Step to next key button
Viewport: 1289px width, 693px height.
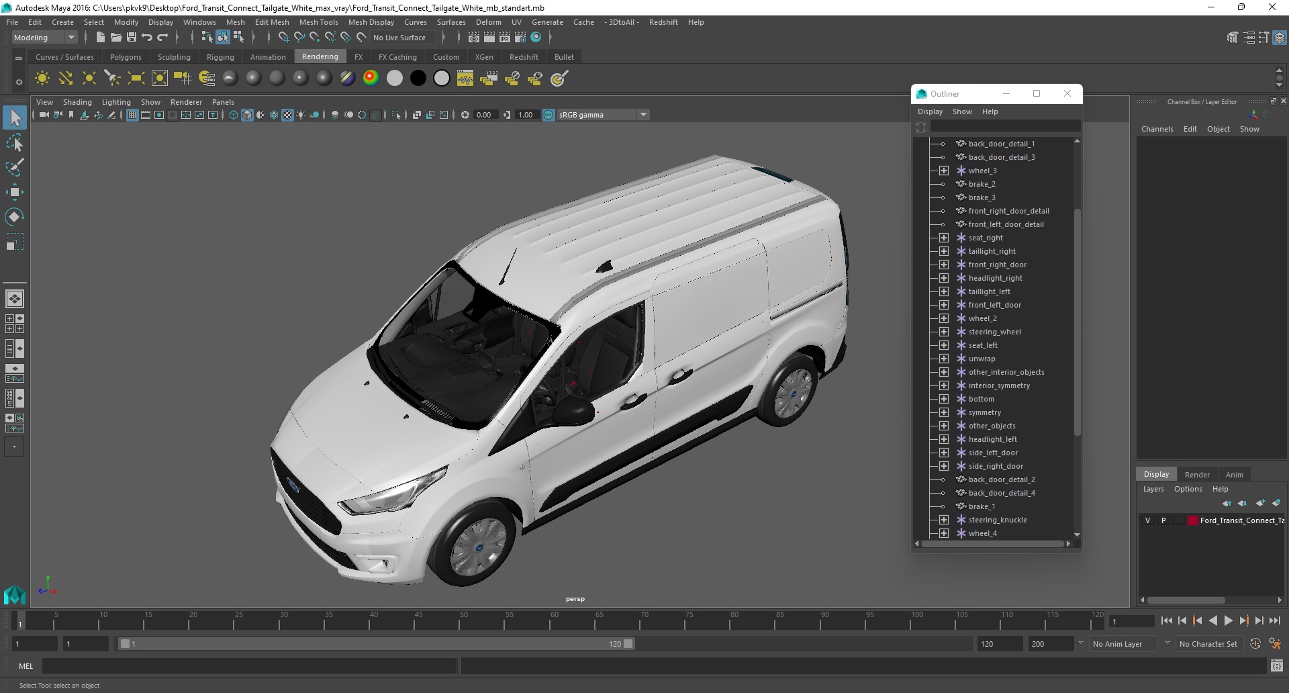coord(1243,621)
